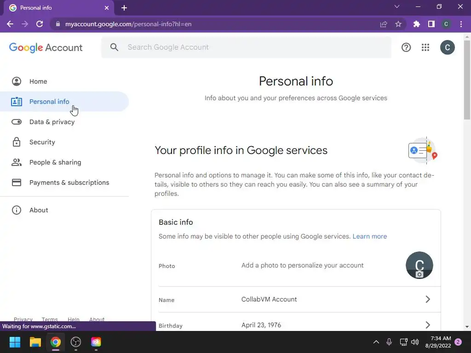Toggle the browser side panel icon
This screenshot has width=471, height=353.
pyautogui.click(x=431, y=24)
